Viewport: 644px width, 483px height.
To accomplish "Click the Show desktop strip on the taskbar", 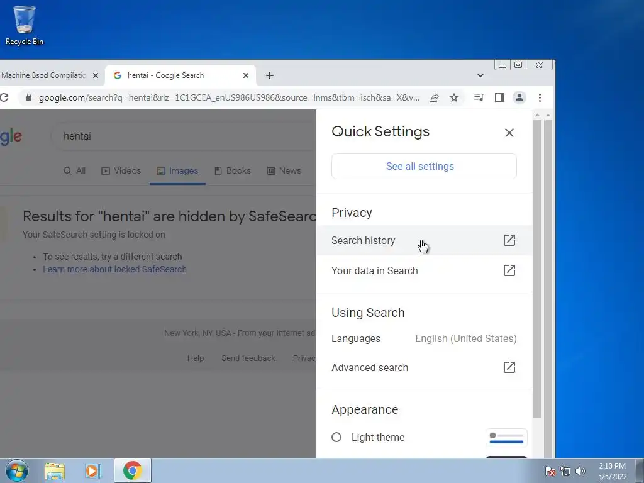I will coord(640,471).
